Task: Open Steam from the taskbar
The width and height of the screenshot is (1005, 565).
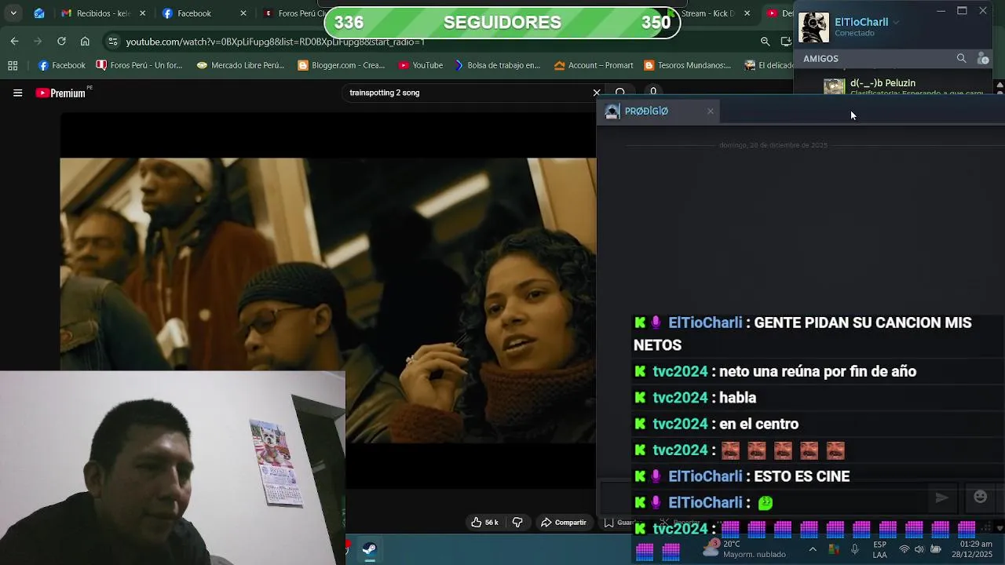Action: [x=369, y=549]
